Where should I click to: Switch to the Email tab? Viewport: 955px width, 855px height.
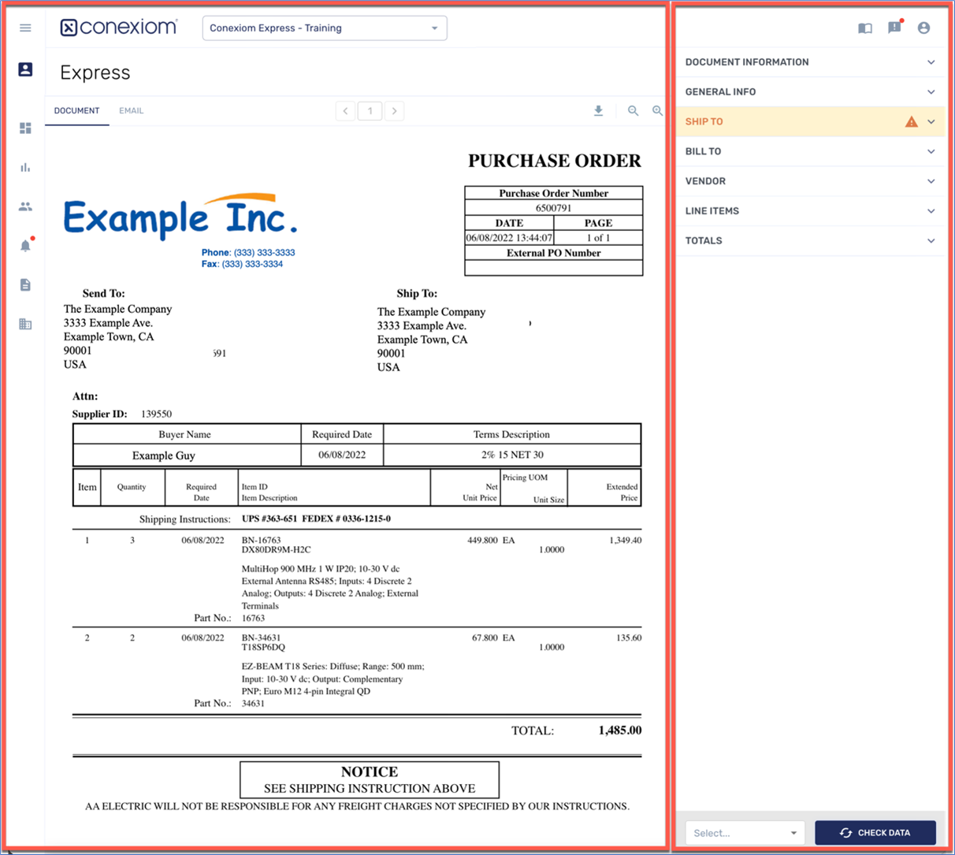pyautogui.click(x=132, y=111)
